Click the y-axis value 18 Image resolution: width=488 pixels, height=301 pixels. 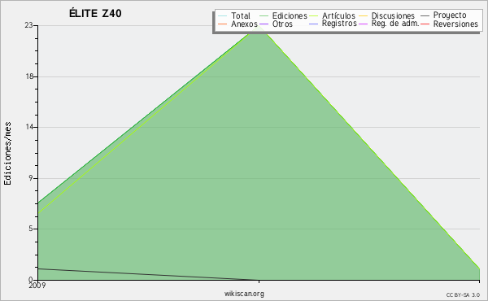coord(29,76)
